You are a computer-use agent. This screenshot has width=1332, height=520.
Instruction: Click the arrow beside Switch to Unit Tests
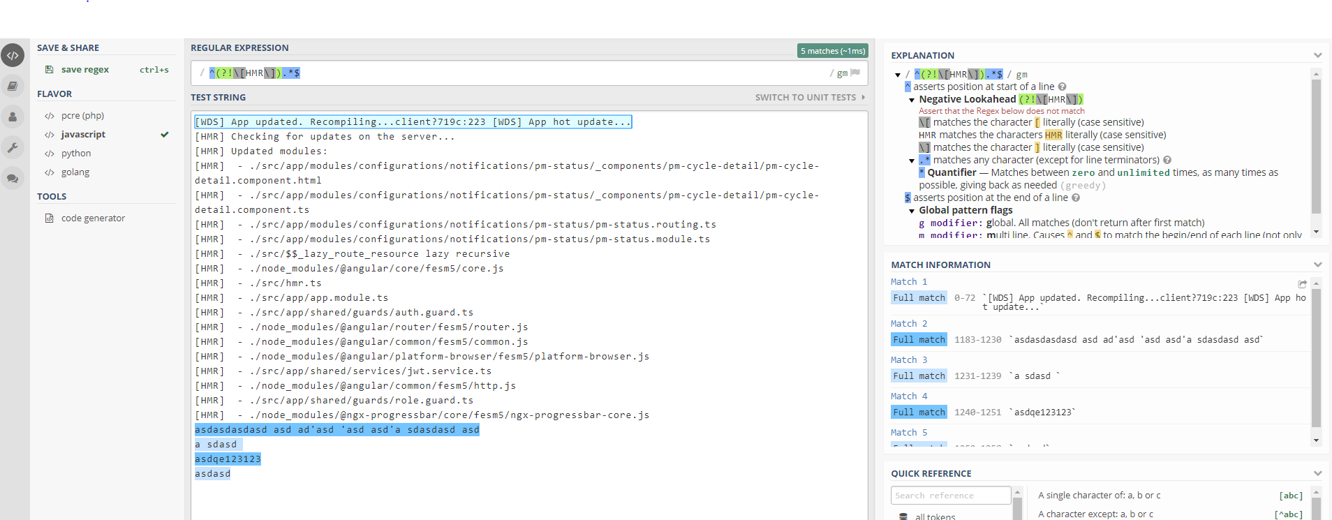coord(864,98)
